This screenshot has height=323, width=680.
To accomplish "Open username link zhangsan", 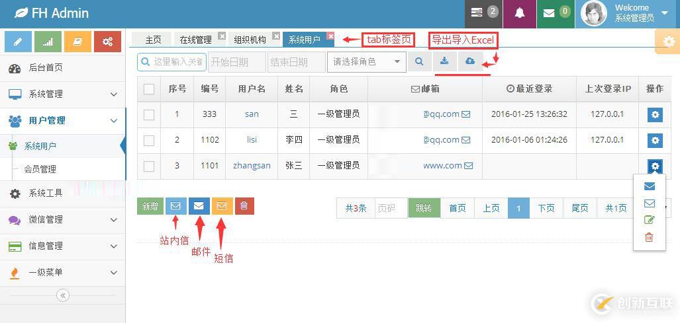I will pos(252,165).
